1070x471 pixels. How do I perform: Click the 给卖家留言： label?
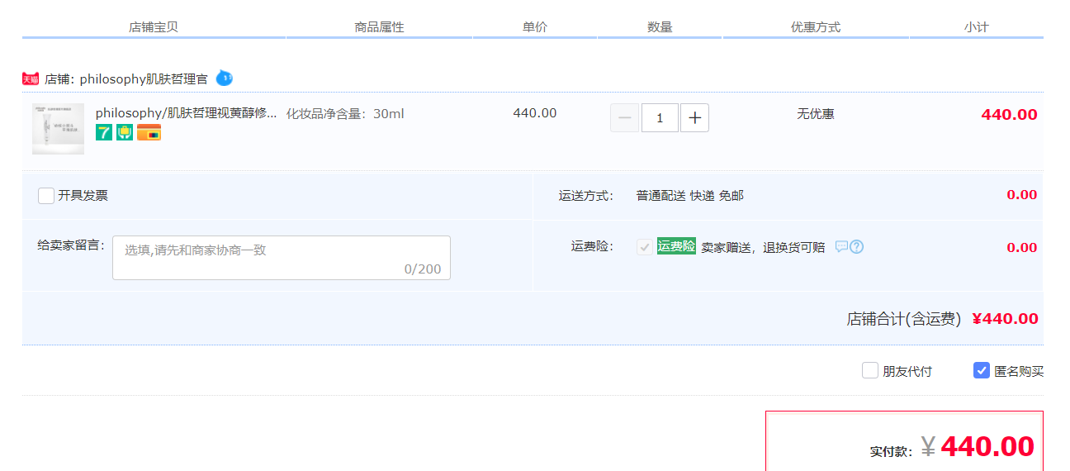click(x=71, y=245)
